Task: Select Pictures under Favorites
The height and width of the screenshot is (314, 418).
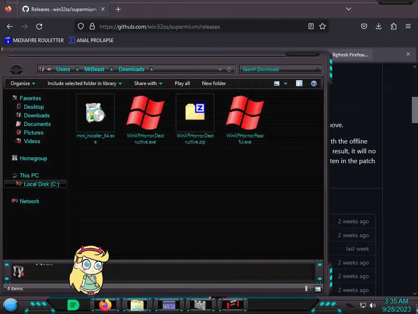Action: [33, 132]
